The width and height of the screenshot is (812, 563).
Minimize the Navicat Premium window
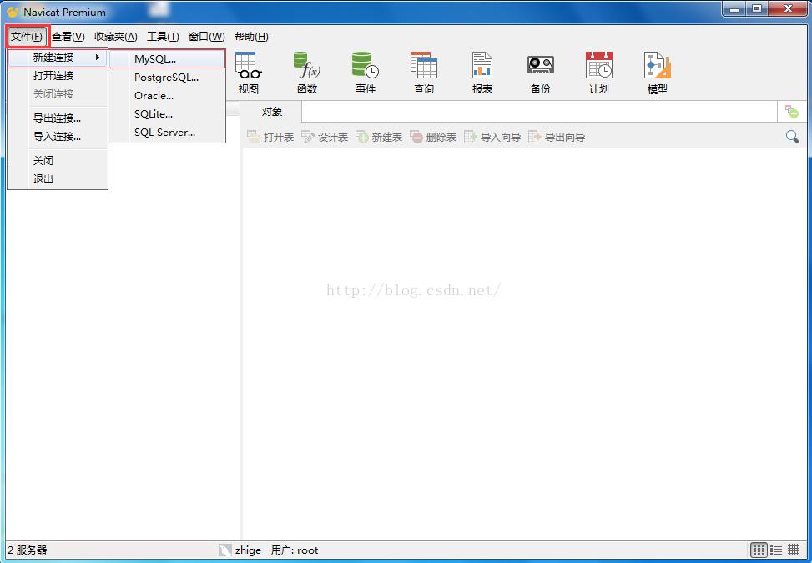(x=734, y=8)
